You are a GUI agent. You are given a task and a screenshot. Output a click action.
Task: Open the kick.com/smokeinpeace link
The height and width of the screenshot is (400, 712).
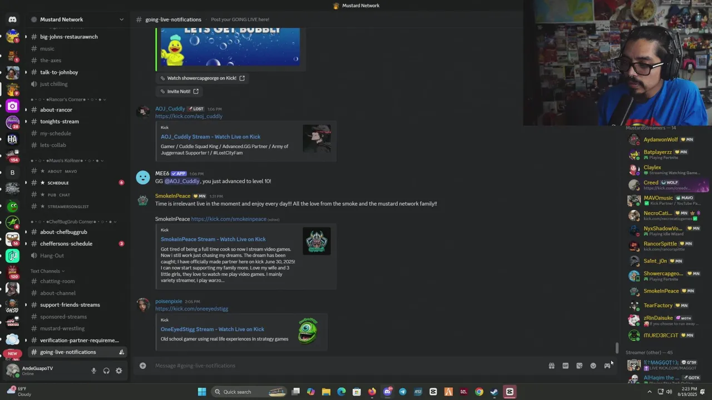point(229,219)
